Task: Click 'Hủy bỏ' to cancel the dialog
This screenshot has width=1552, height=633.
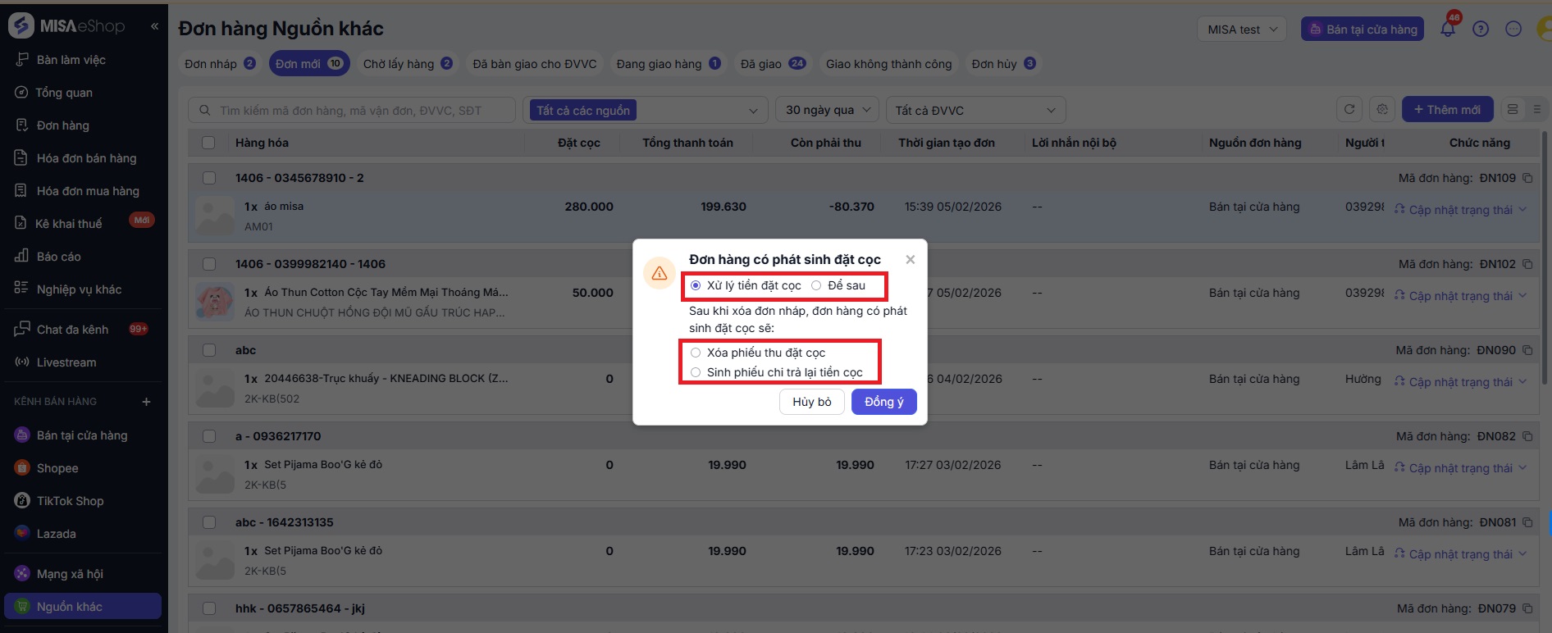Action: 812,402
